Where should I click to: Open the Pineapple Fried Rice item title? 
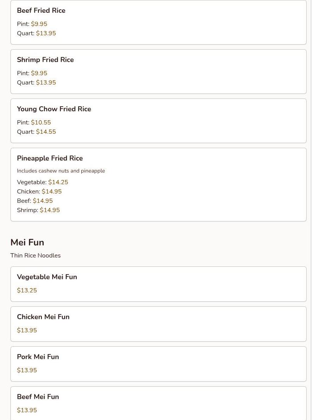pos(50,158)
